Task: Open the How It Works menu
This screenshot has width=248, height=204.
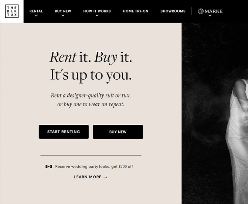Action: pos(97,11)
